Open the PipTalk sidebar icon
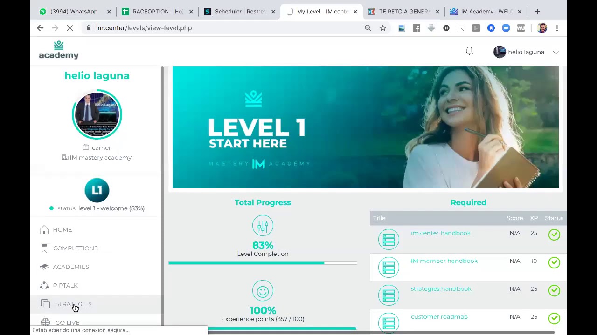Viewport: 597px width, 335px height. click(44, 285)
